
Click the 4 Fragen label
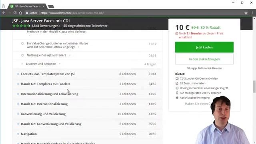coord(150,64)
